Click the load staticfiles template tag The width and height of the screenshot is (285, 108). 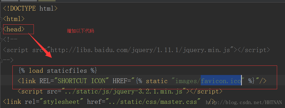pyautogui.click(x=58, y=71)
